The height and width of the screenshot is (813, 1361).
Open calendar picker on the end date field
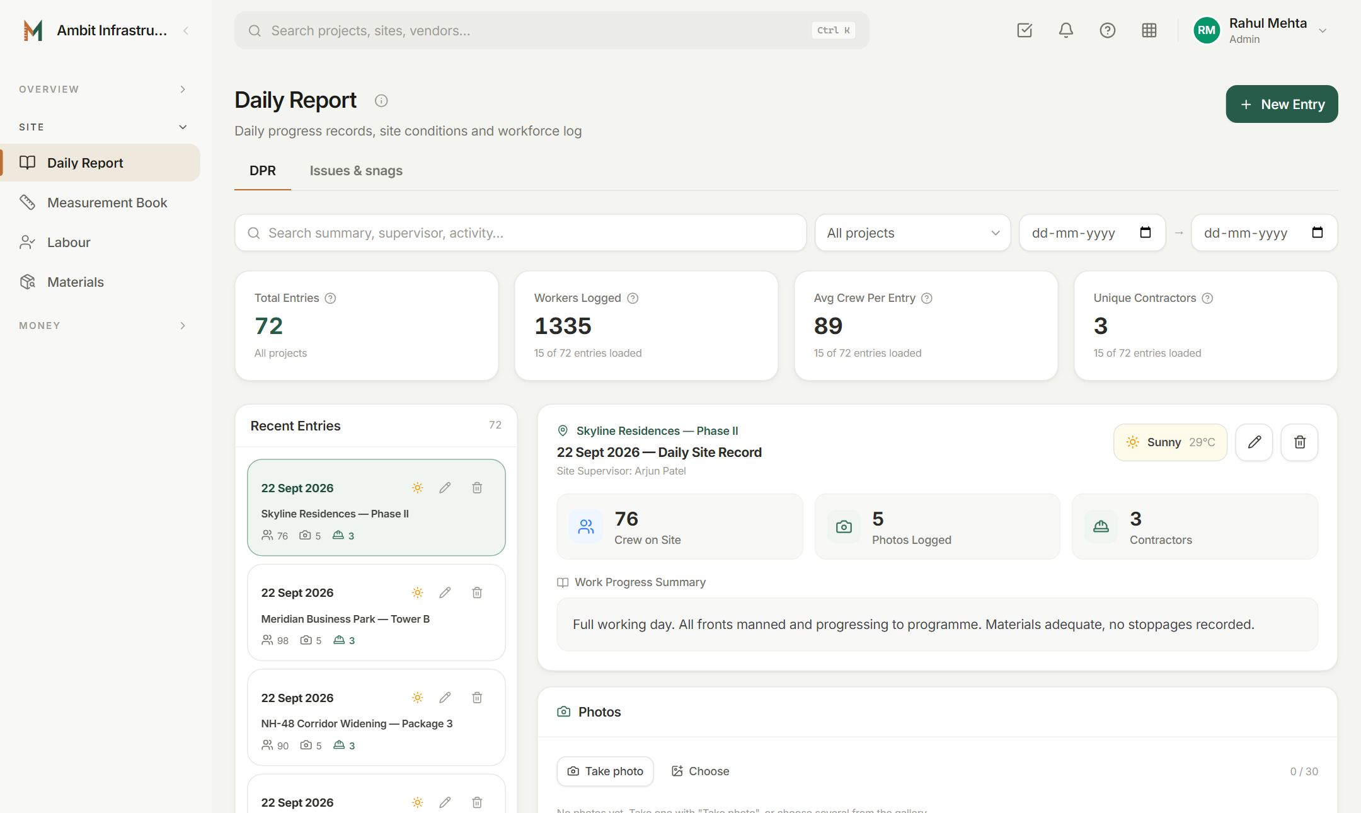(x=1318, y=233)
